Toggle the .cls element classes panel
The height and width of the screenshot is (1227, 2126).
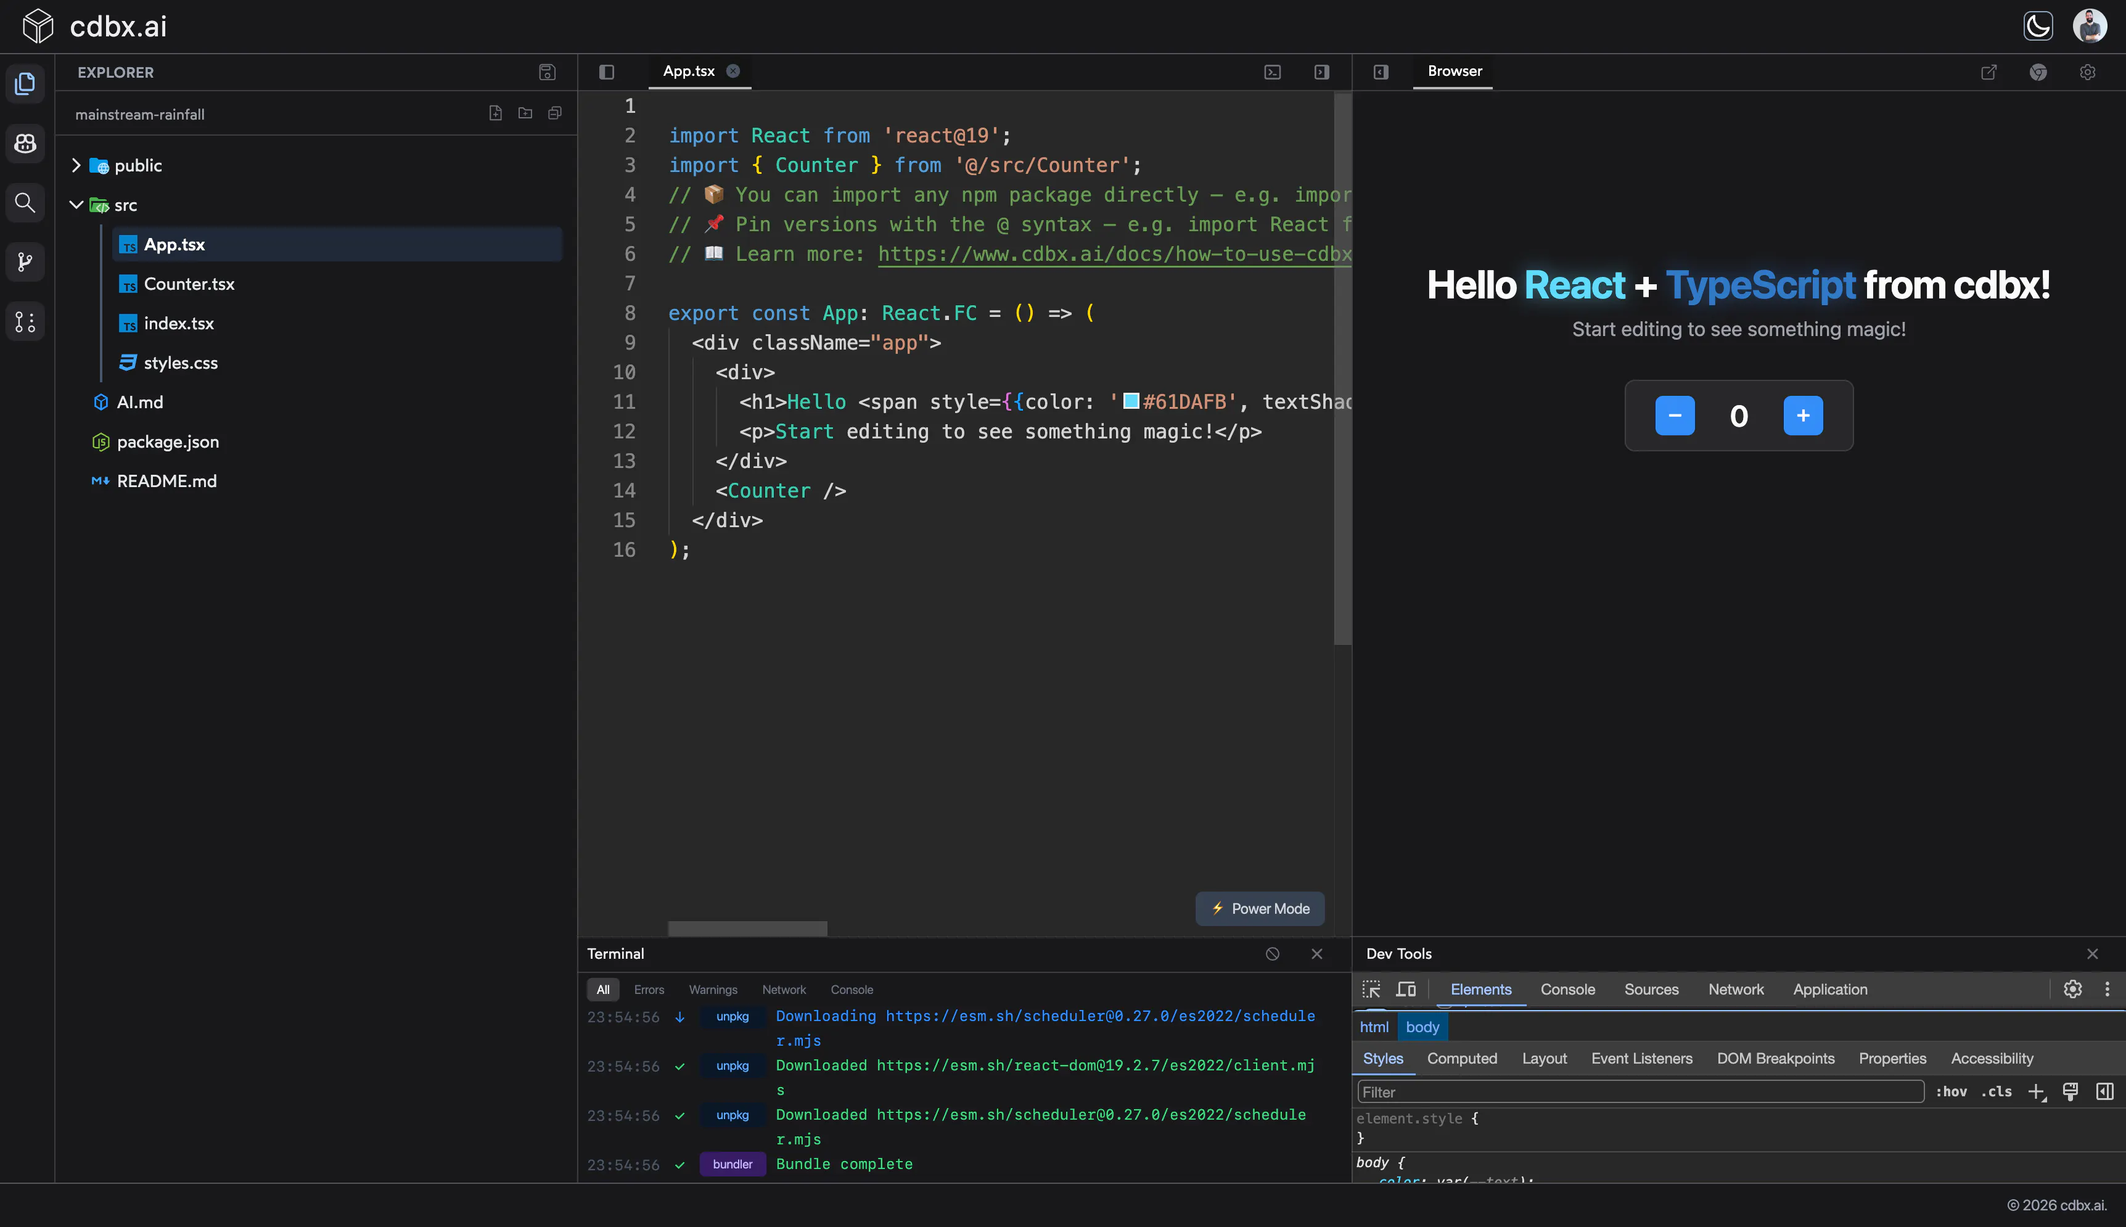click(1997, 1091)
